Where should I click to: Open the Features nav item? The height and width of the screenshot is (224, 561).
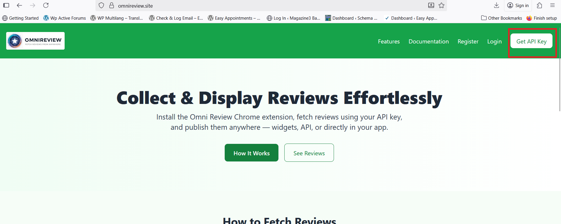point(389,41)
